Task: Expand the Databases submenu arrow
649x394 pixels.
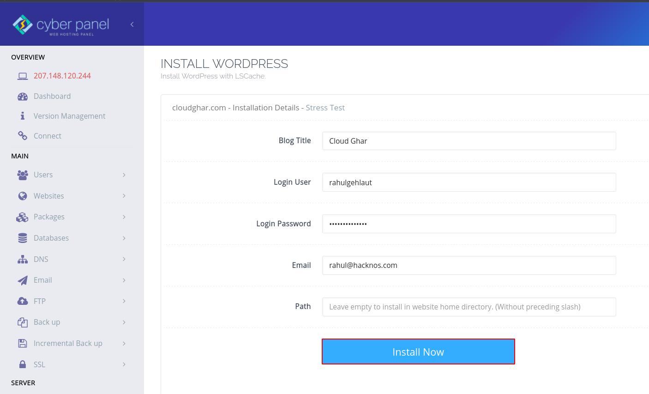Action: (124, 238)
